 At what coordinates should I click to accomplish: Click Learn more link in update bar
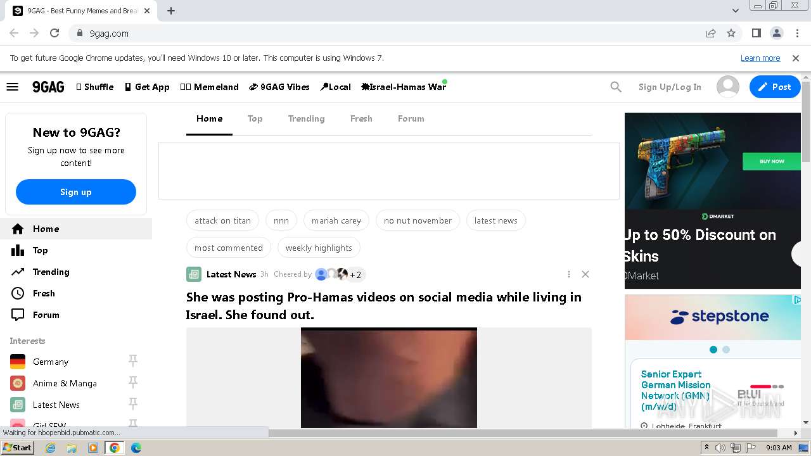[760, 58]
